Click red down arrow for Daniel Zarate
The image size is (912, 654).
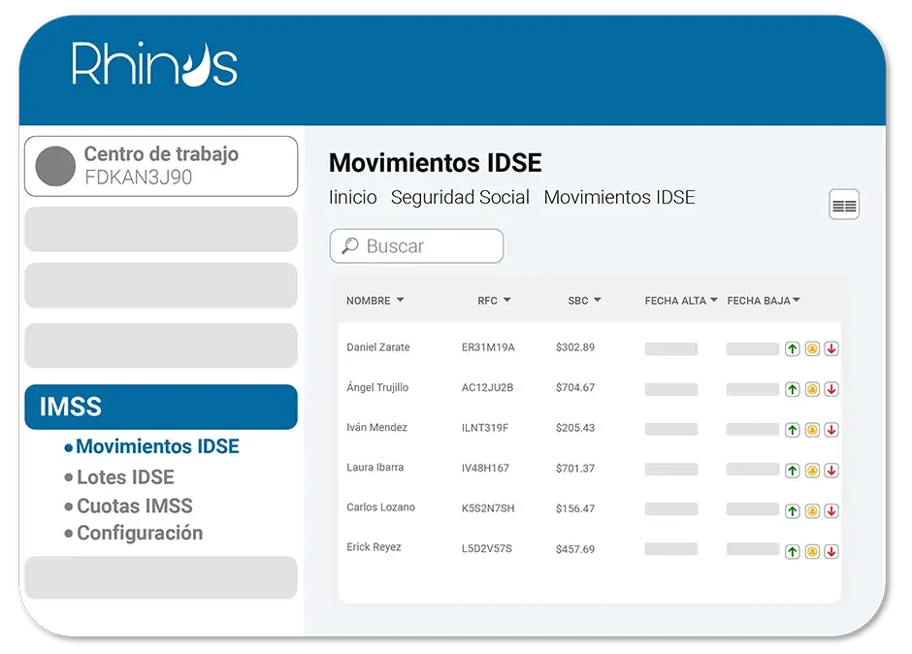[x=831, y=349]
